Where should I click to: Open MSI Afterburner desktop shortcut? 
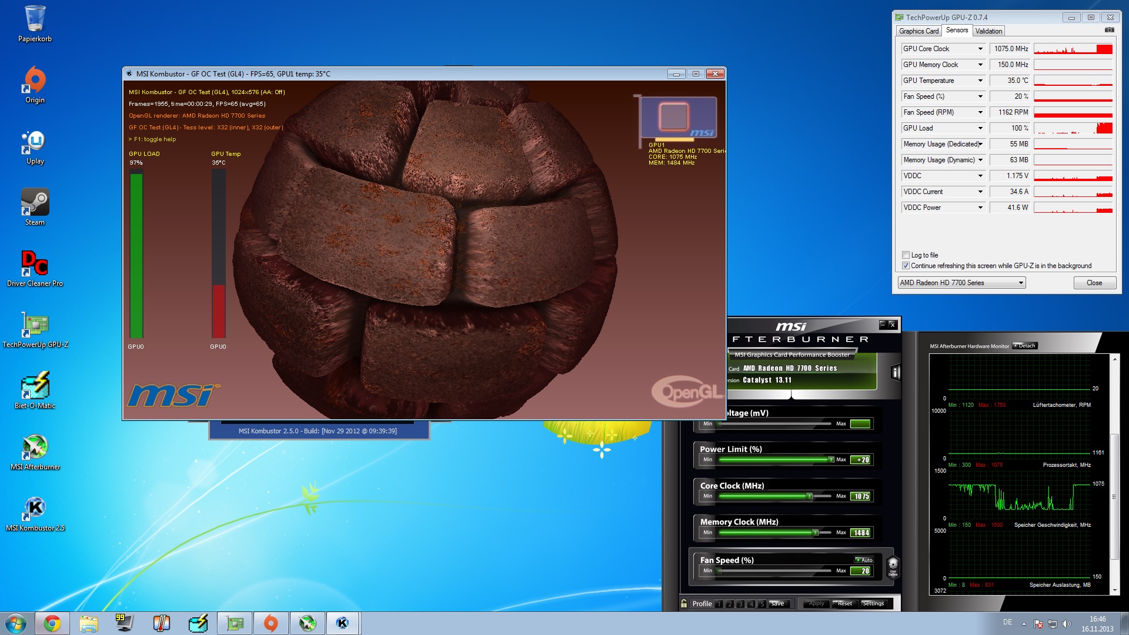coord(35,452)
